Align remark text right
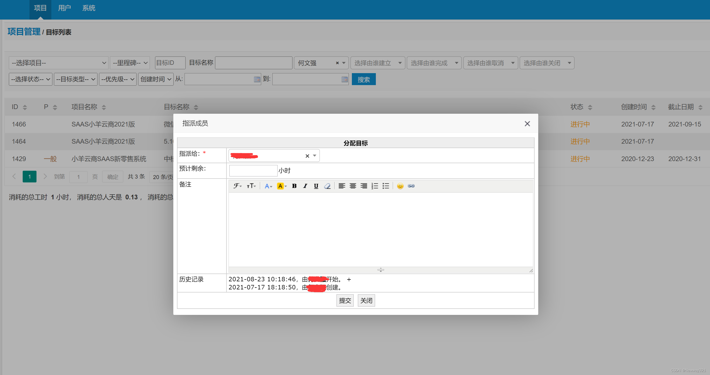Screen dimensions: 710x375 (x=364, y=186)
